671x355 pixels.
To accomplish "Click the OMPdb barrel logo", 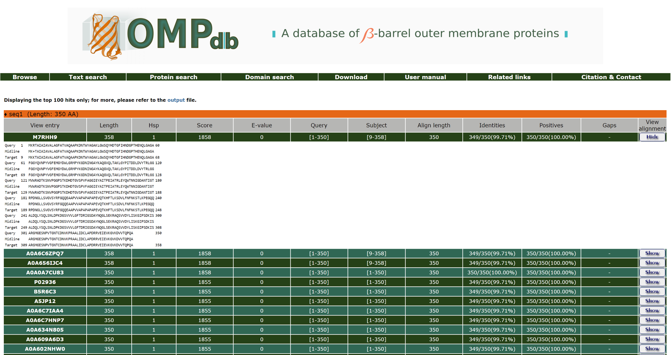I will click(160, 36).
